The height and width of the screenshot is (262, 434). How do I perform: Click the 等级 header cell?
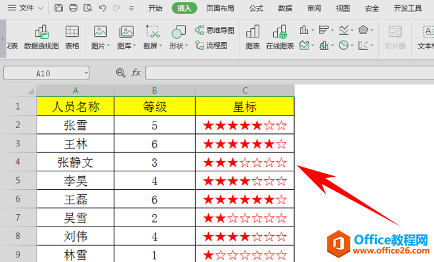pos(155,106)
